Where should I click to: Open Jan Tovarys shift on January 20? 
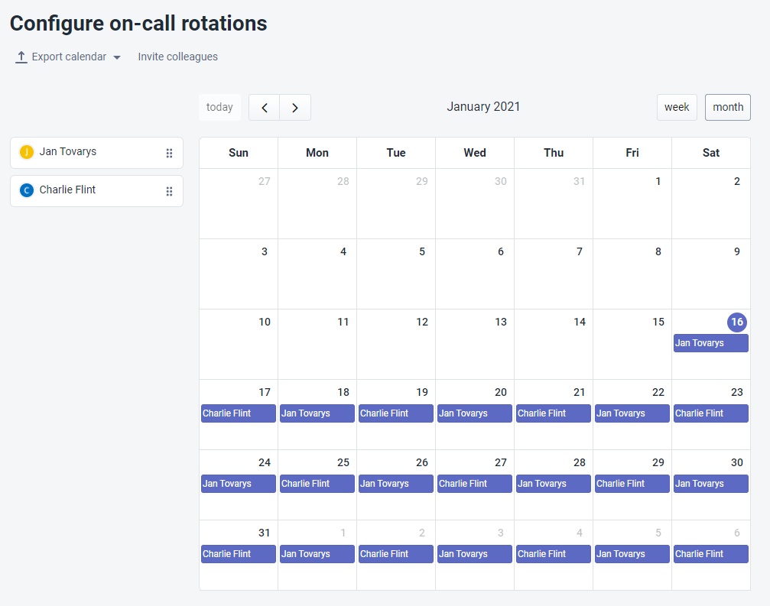pos(474,413)
